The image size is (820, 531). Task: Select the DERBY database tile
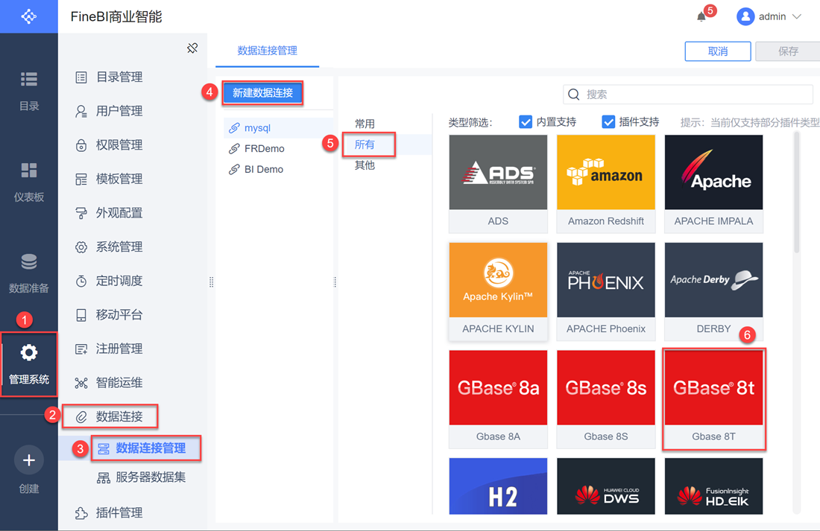(713, 292)
